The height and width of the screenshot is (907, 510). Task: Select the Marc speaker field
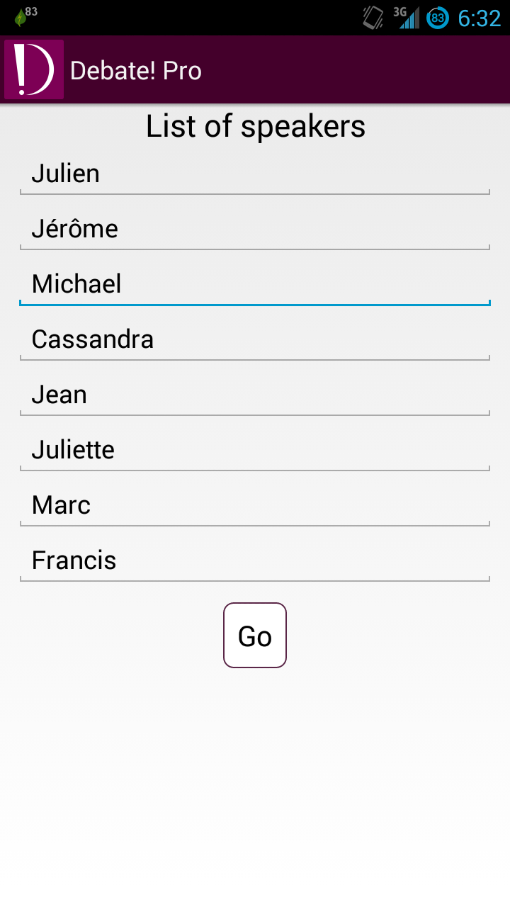[255, 506]
